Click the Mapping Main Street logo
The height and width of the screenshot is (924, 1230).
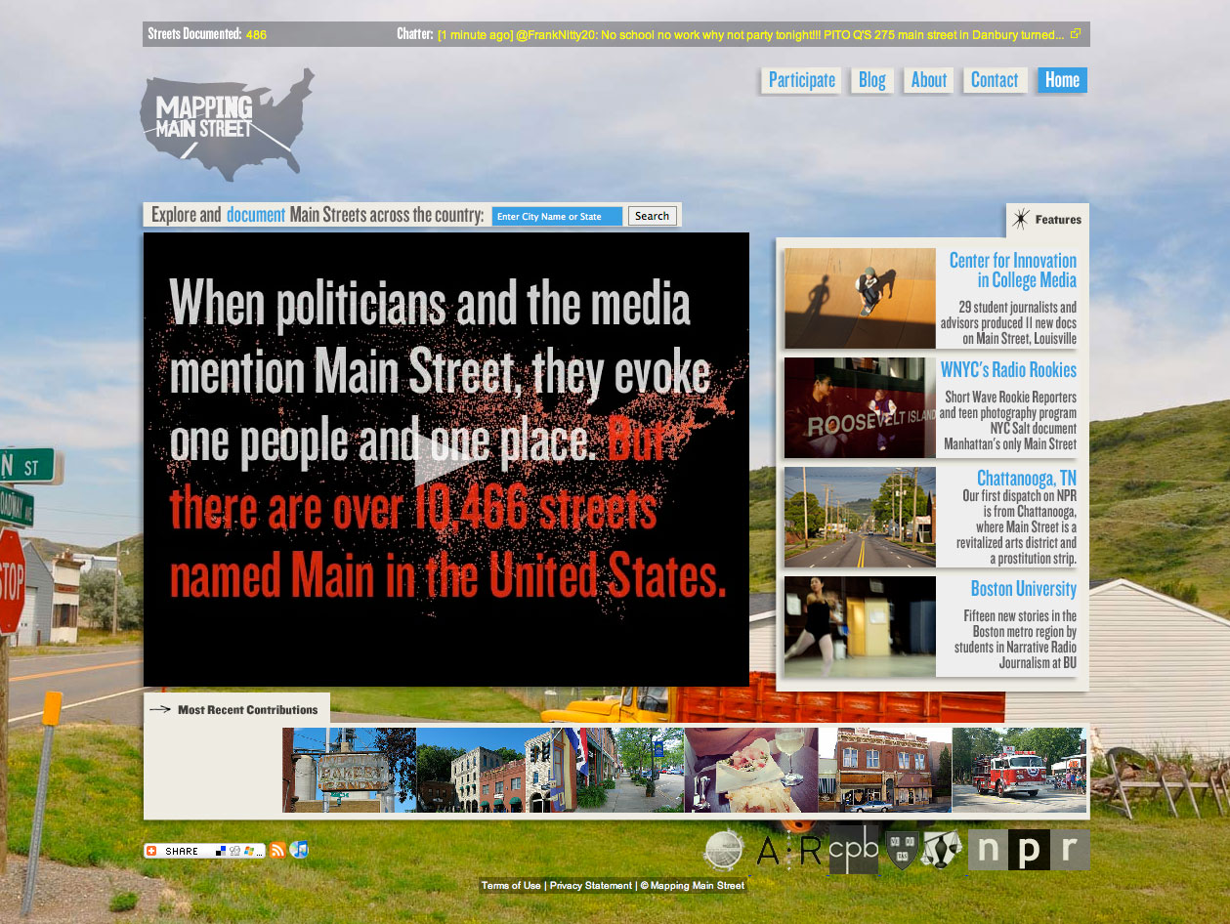coord(227,124)
